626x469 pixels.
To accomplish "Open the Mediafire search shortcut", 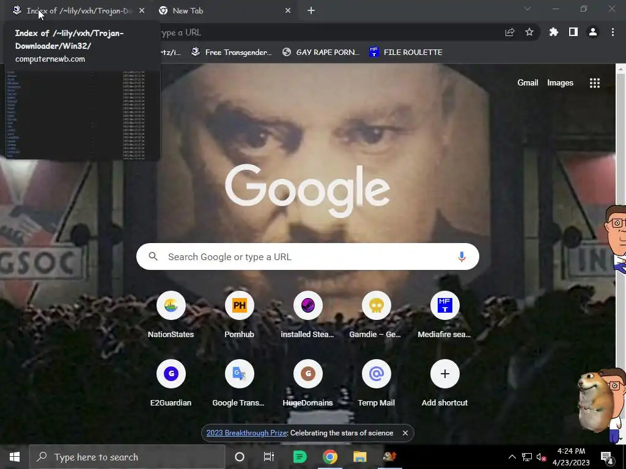I will tap(444, 315).
